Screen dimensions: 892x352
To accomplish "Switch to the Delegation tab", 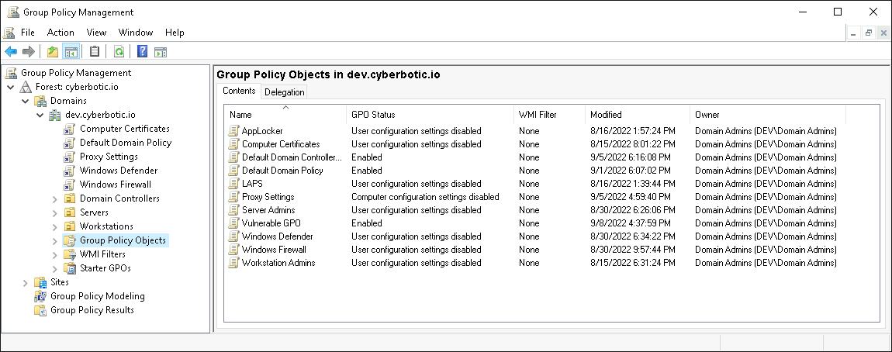I will click(x=285, y=91).
